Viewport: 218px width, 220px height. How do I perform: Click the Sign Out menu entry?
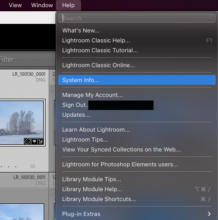(137, 105)
